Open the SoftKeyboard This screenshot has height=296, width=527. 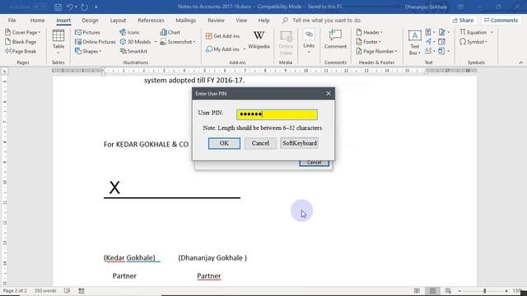pos(300,143)
